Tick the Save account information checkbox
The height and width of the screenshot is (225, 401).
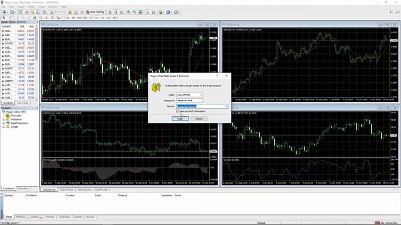coord(178,111)
